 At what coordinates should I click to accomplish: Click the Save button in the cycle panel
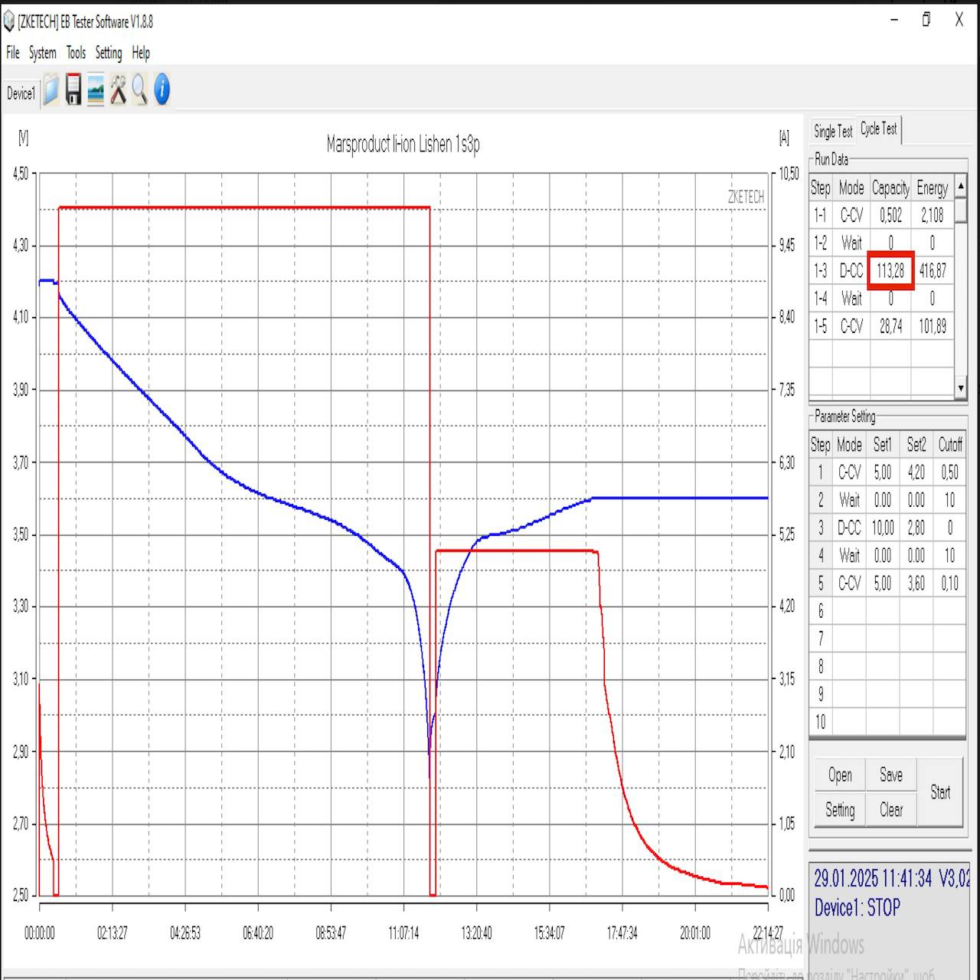891,775
